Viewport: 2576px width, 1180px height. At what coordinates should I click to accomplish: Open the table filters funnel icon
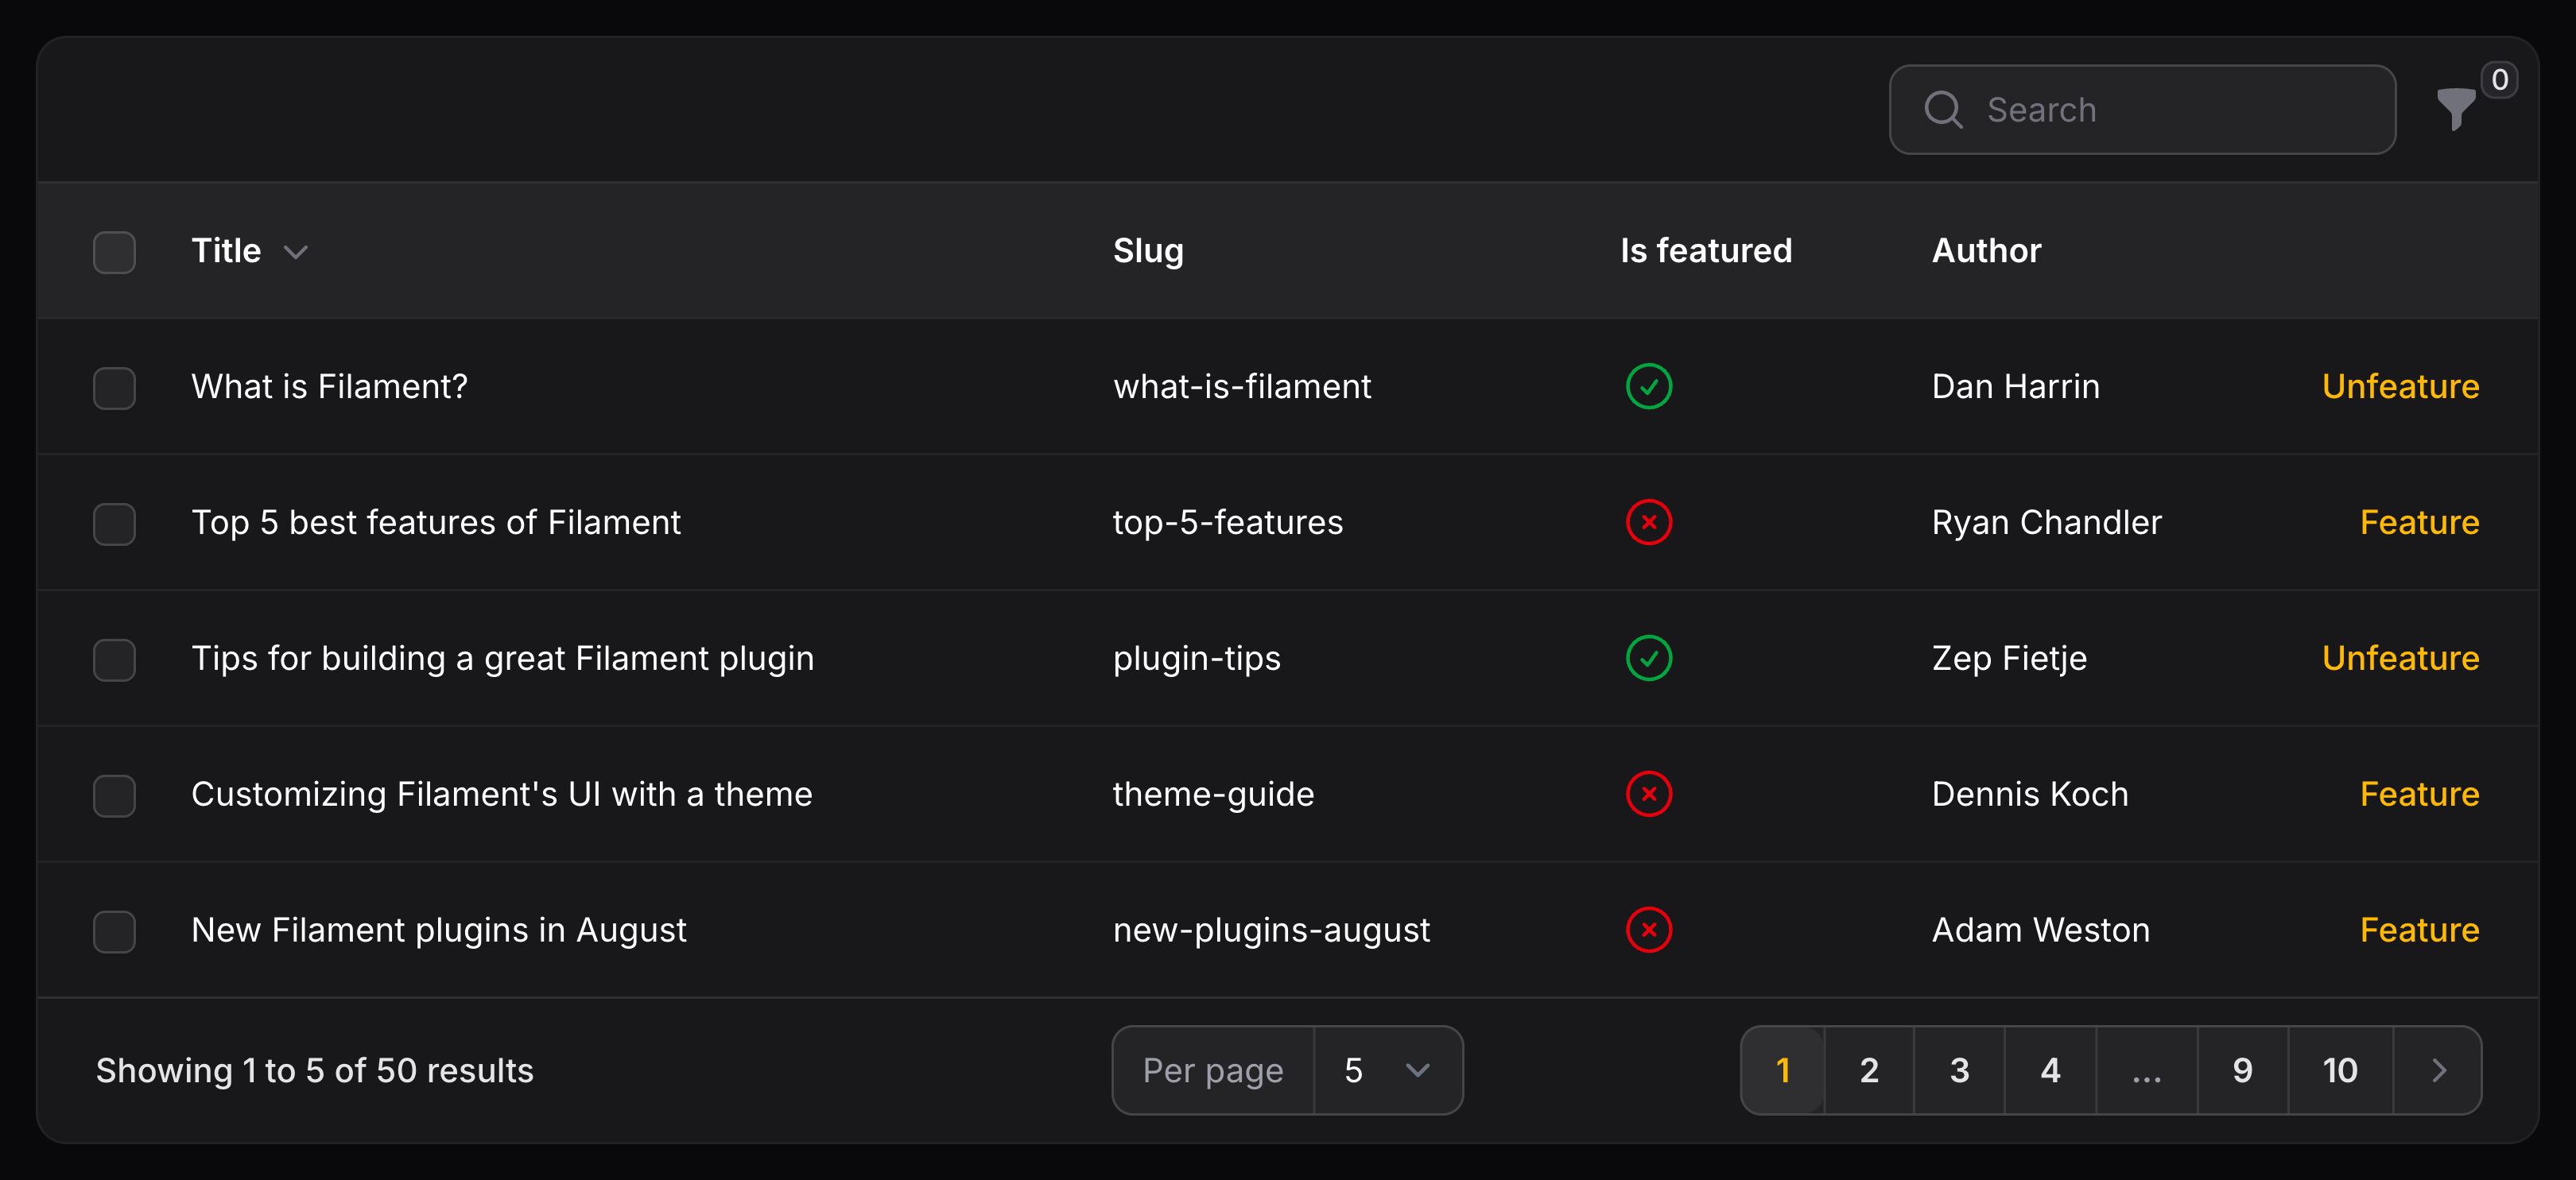(x=2455, y=109)
